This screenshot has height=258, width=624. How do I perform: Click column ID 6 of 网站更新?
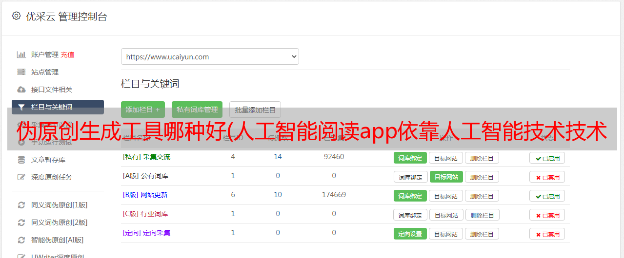(233, 195)
